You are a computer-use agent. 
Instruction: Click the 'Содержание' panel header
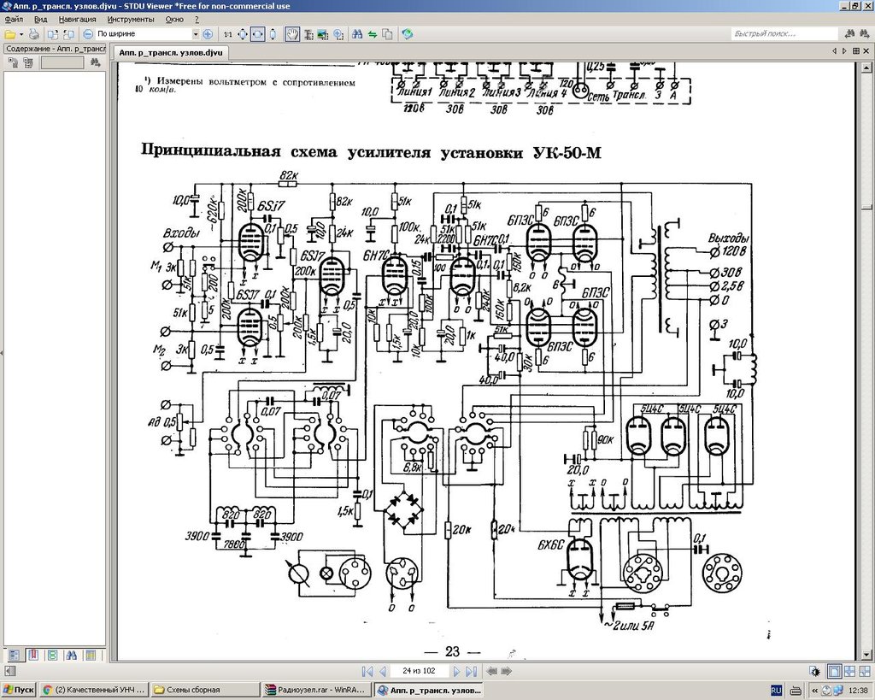(x=55, y=49)
